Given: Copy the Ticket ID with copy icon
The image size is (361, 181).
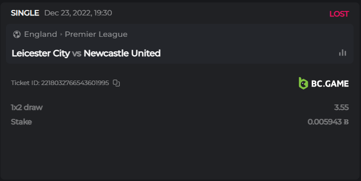Looking at the screenshot, I should point(116,83).
